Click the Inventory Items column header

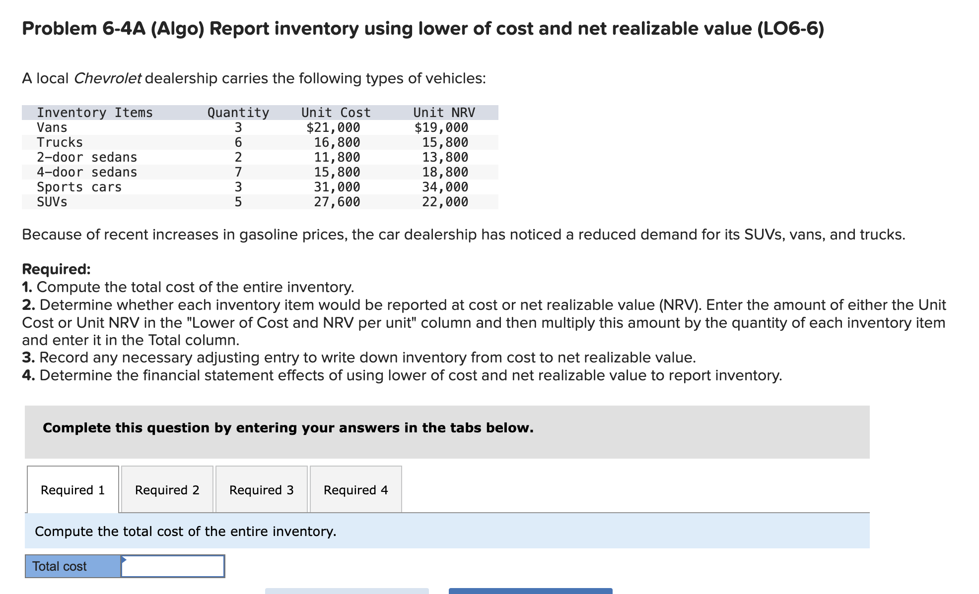(94, 112)
